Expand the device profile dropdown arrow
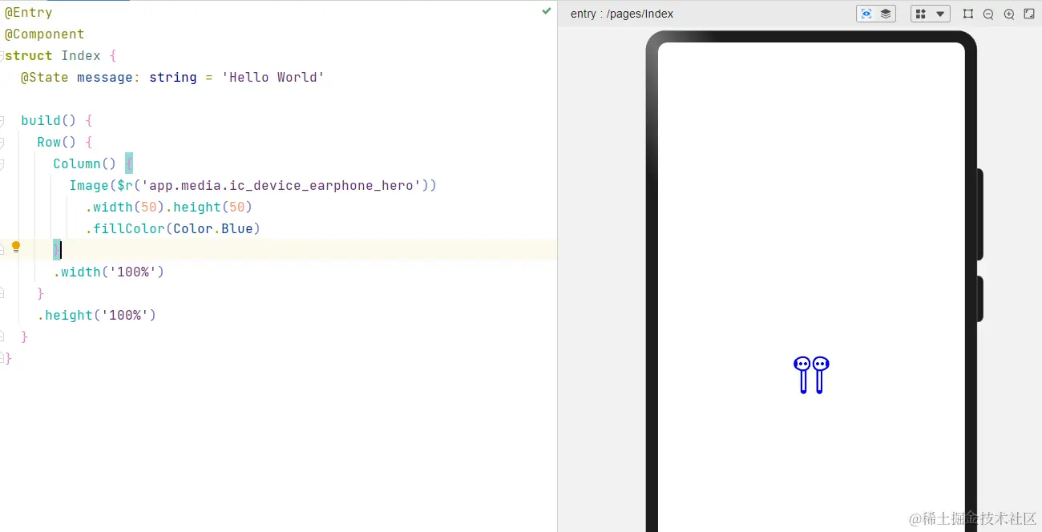Viewport: 1042px width, 532px height. 940,14
